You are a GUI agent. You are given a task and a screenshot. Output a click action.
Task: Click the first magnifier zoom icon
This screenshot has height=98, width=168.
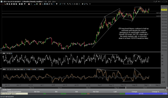coord(68,4)
